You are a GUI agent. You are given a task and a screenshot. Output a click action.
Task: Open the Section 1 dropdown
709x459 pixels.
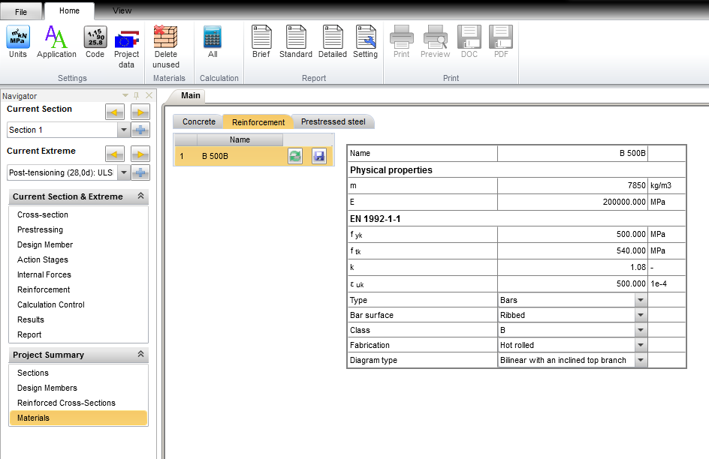tap(123, 130)
